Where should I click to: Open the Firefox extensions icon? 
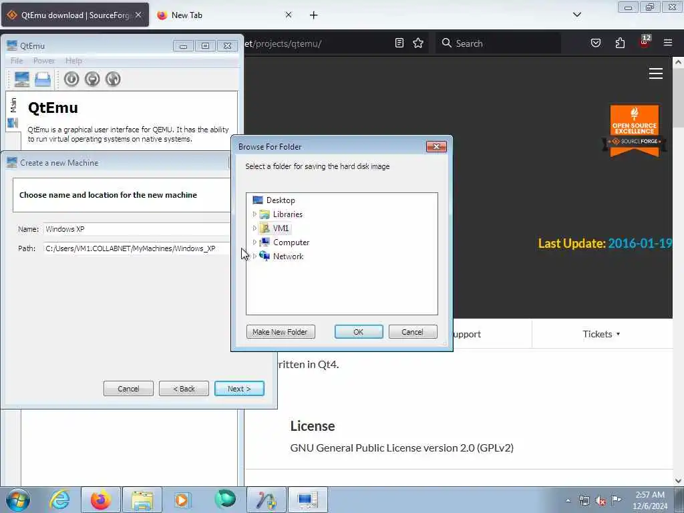(620, 43)
